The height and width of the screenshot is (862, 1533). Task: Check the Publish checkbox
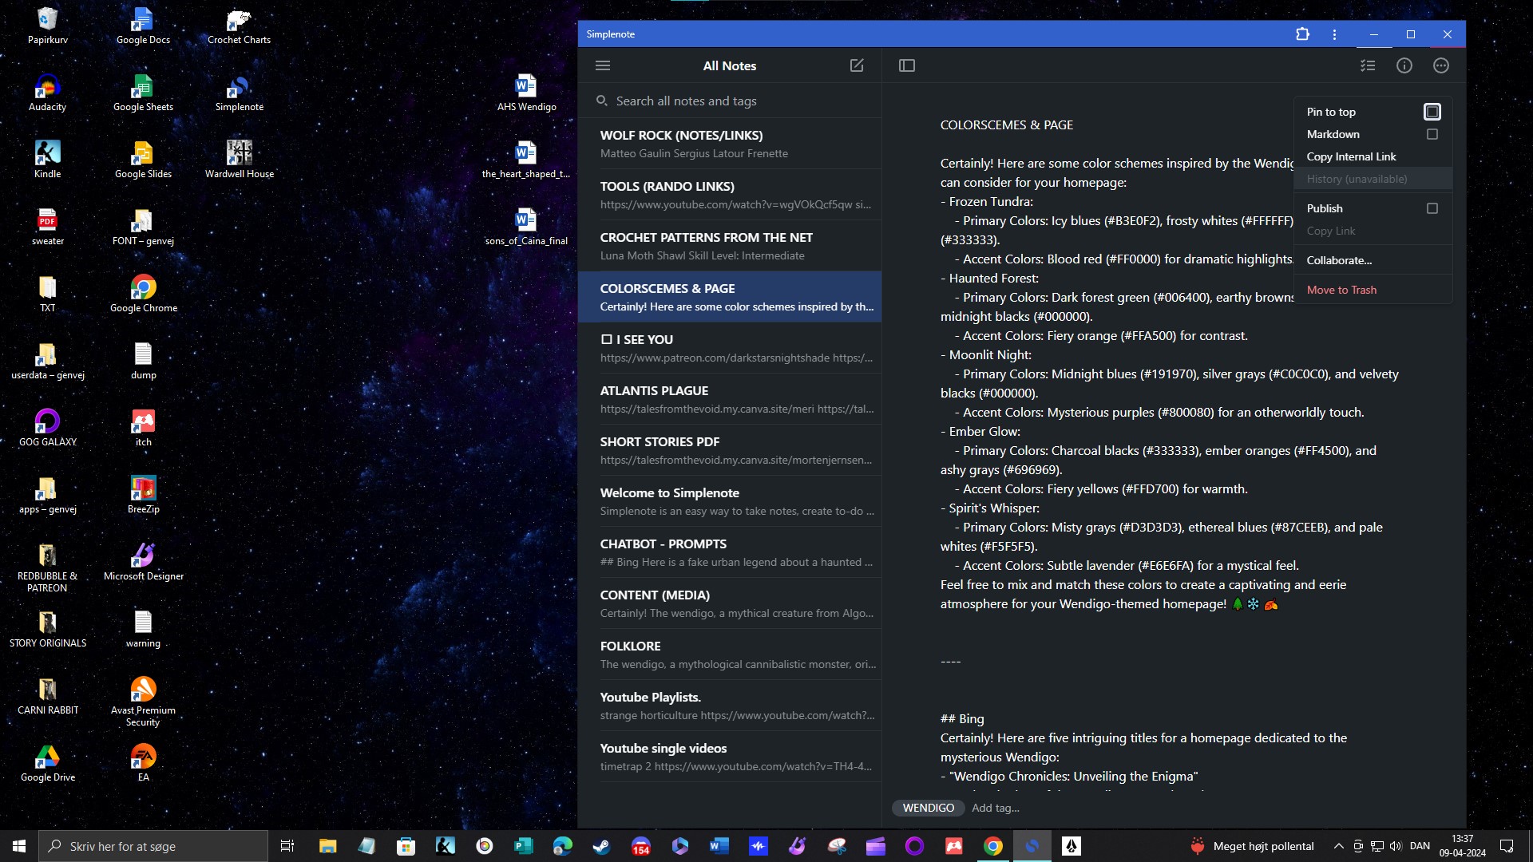coord(1432,208)
